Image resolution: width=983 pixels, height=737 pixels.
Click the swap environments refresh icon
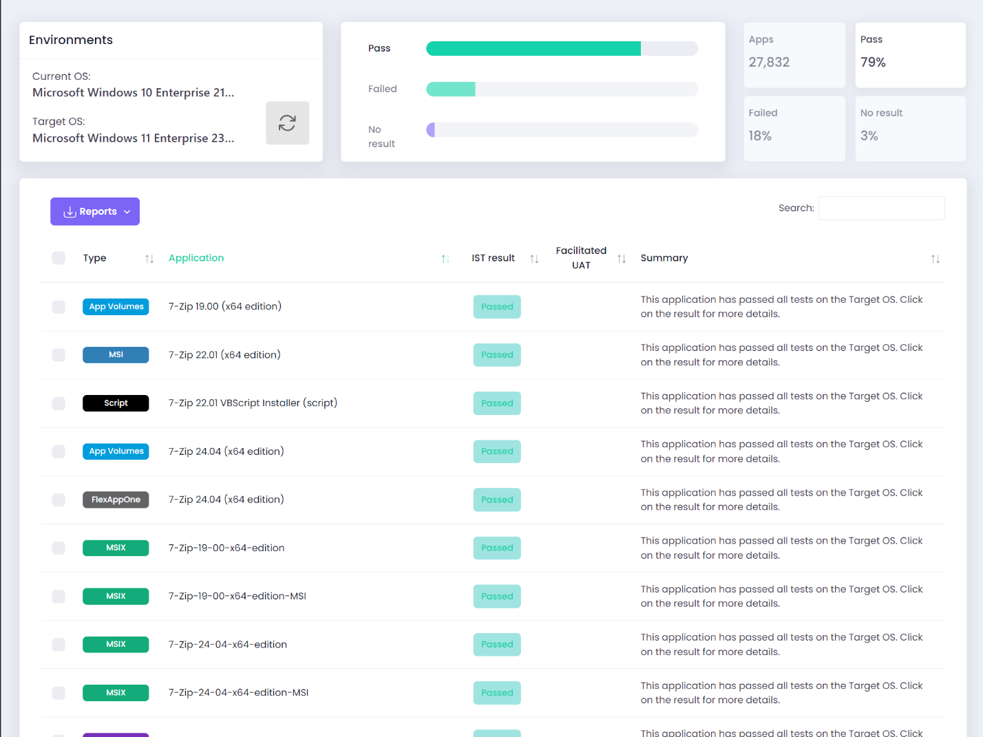pyautogui.click(x=287, y=123)
